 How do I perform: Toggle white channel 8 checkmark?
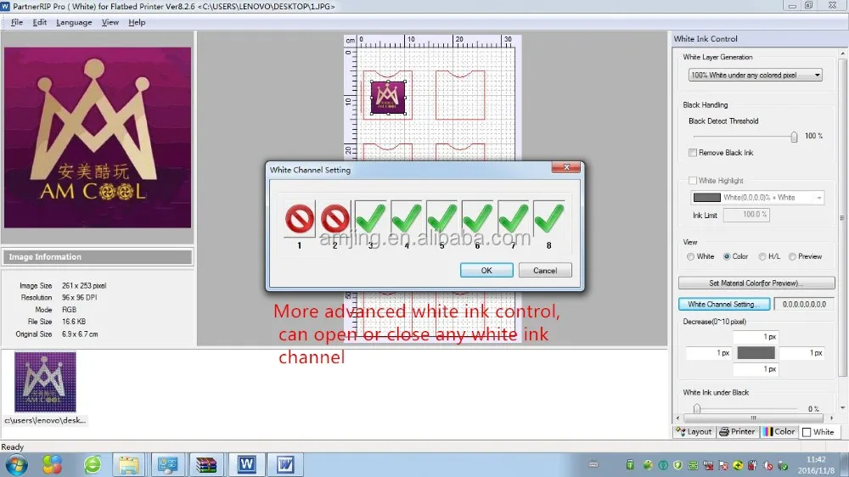549,219
